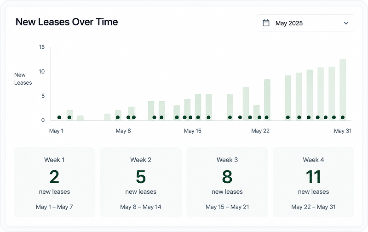
Task: Click the large number 11 in Week 4
Action: pos(314,177)
